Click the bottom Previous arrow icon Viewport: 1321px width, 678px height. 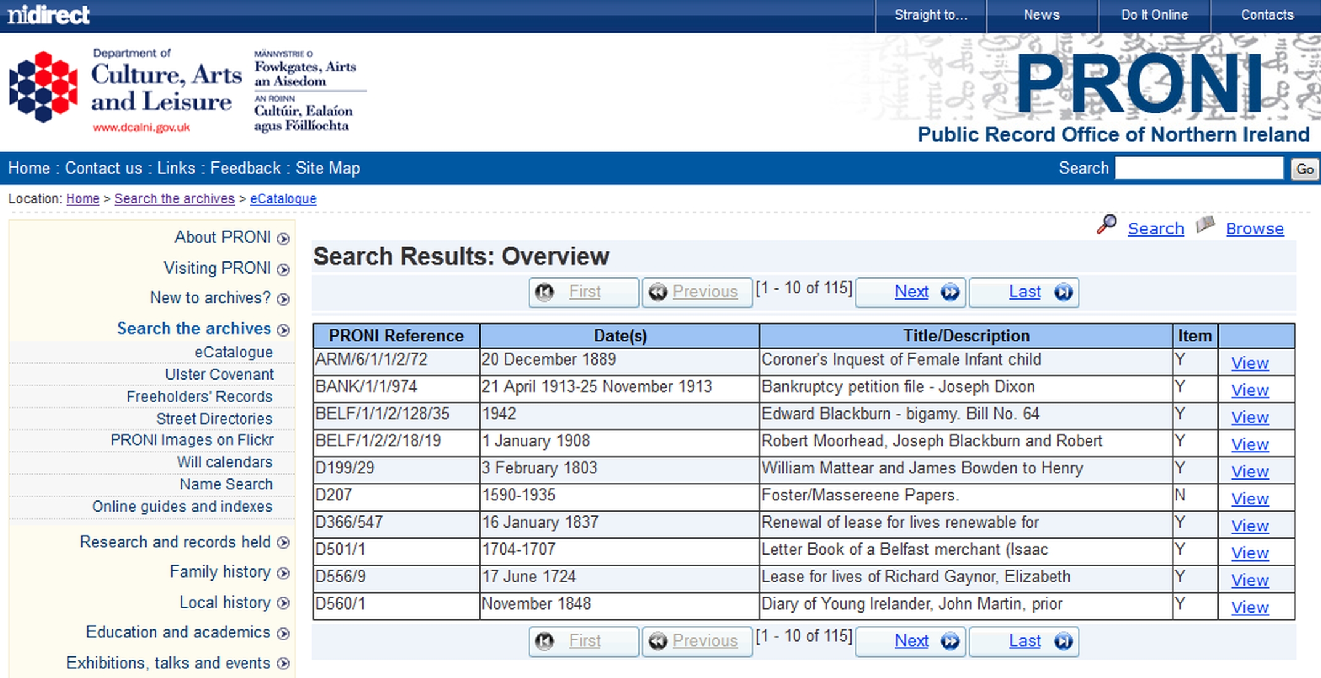click(657, 641)
